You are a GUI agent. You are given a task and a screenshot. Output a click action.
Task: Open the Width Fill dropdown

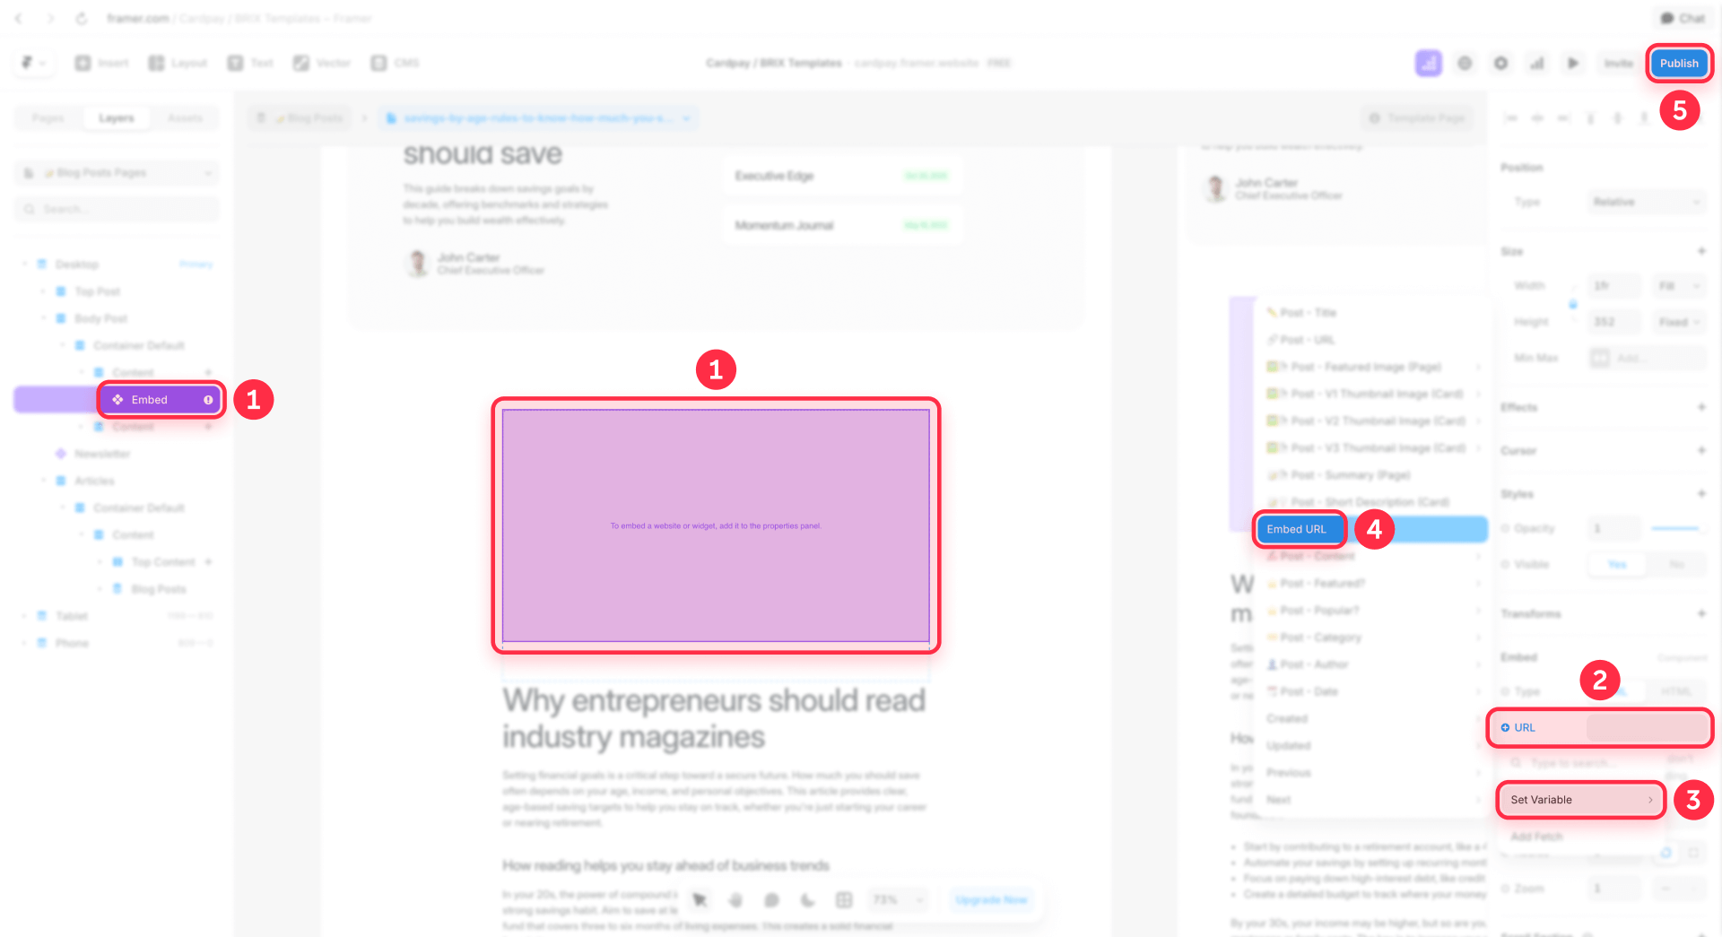coord(1678,286)
